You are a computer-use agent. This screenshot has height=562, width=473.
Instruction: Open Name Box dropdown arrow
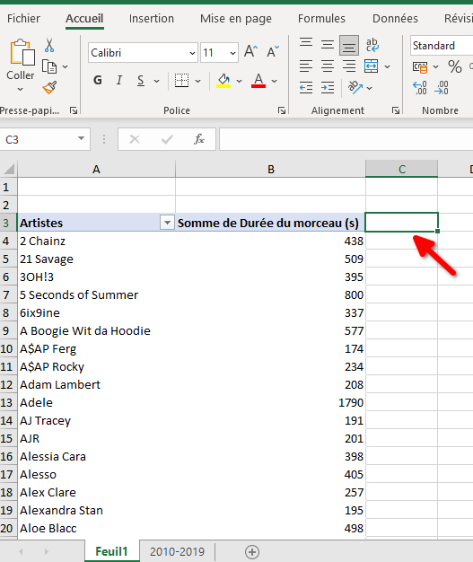pos(81,139)
